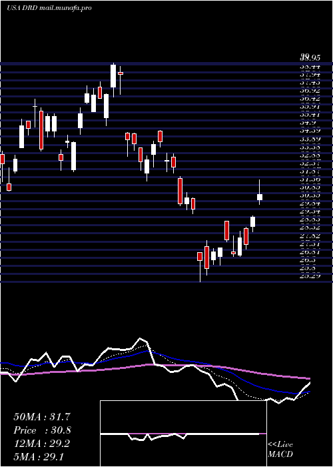The image size is (333, 467).
Task: Click the 38.95 top price axis label
Action: pos(310,57)
